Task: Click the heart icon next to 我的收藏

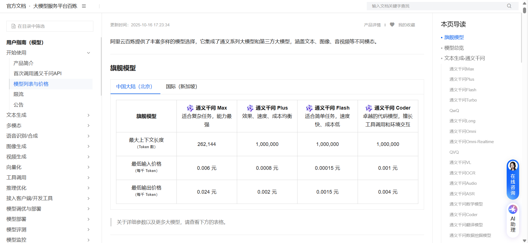Action: click(x=392, y=25)
